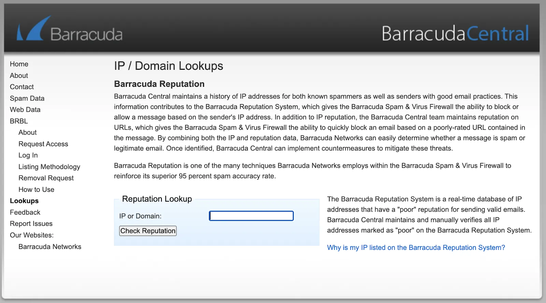Click the 'Barracuda Reputation' subheading
546x303 pixels.
(159, 84)
